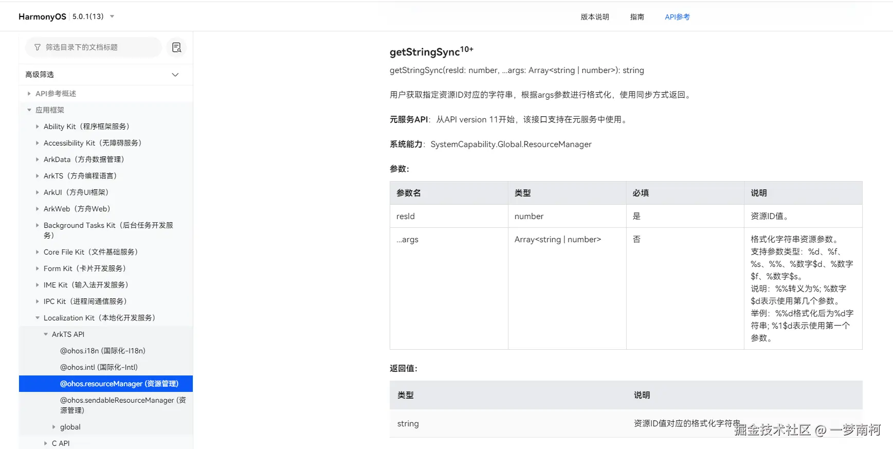893x449 pixels.
Task: Collapse the Localization Kit tree arrow
Action: [x=37, y=318]
